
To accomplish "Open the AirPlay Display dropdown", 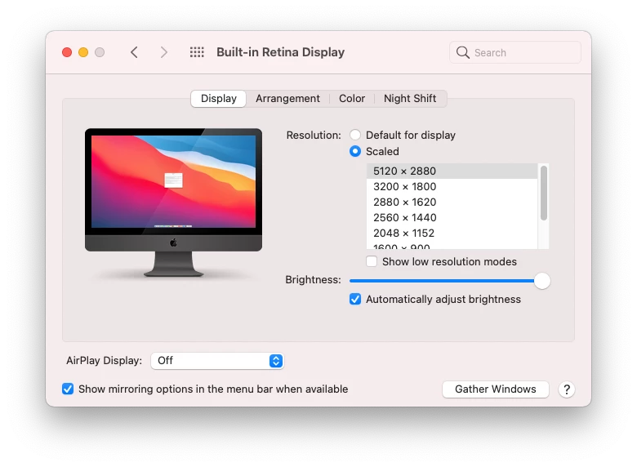I will pos(217,361).
